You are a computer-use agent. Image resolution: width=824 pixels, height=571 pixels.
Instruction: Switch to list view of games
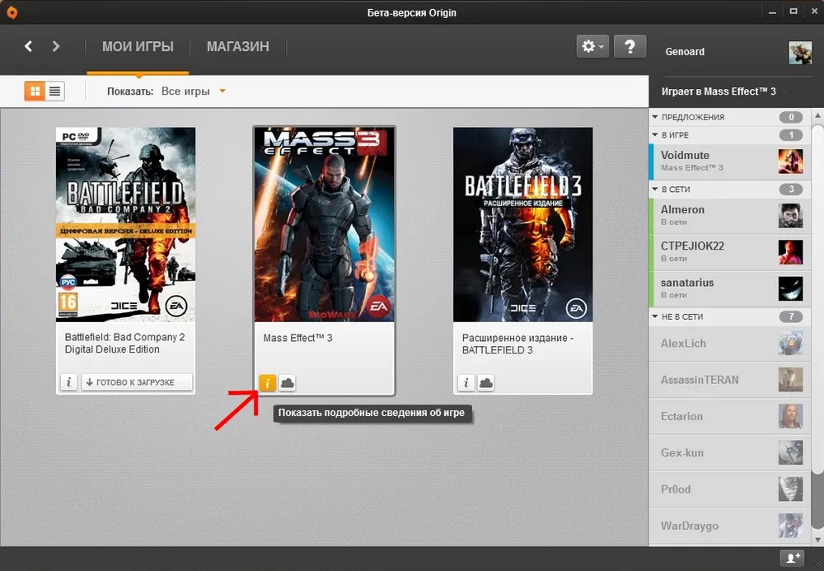[x=55, y=91]
